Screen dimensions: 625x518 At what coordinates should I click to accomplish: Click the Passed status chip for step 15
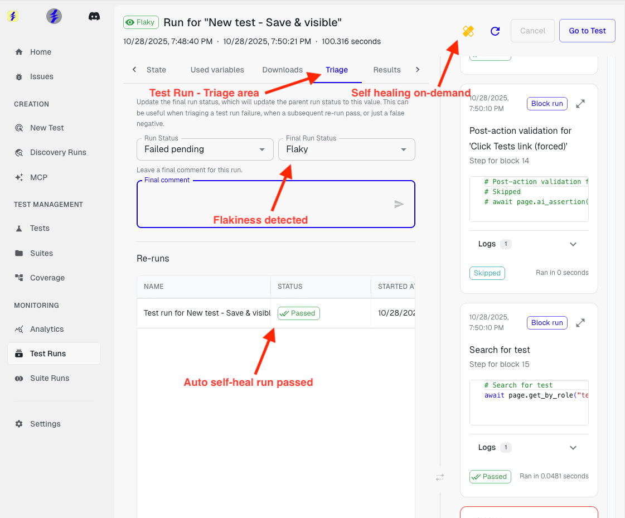pos(490,477)
